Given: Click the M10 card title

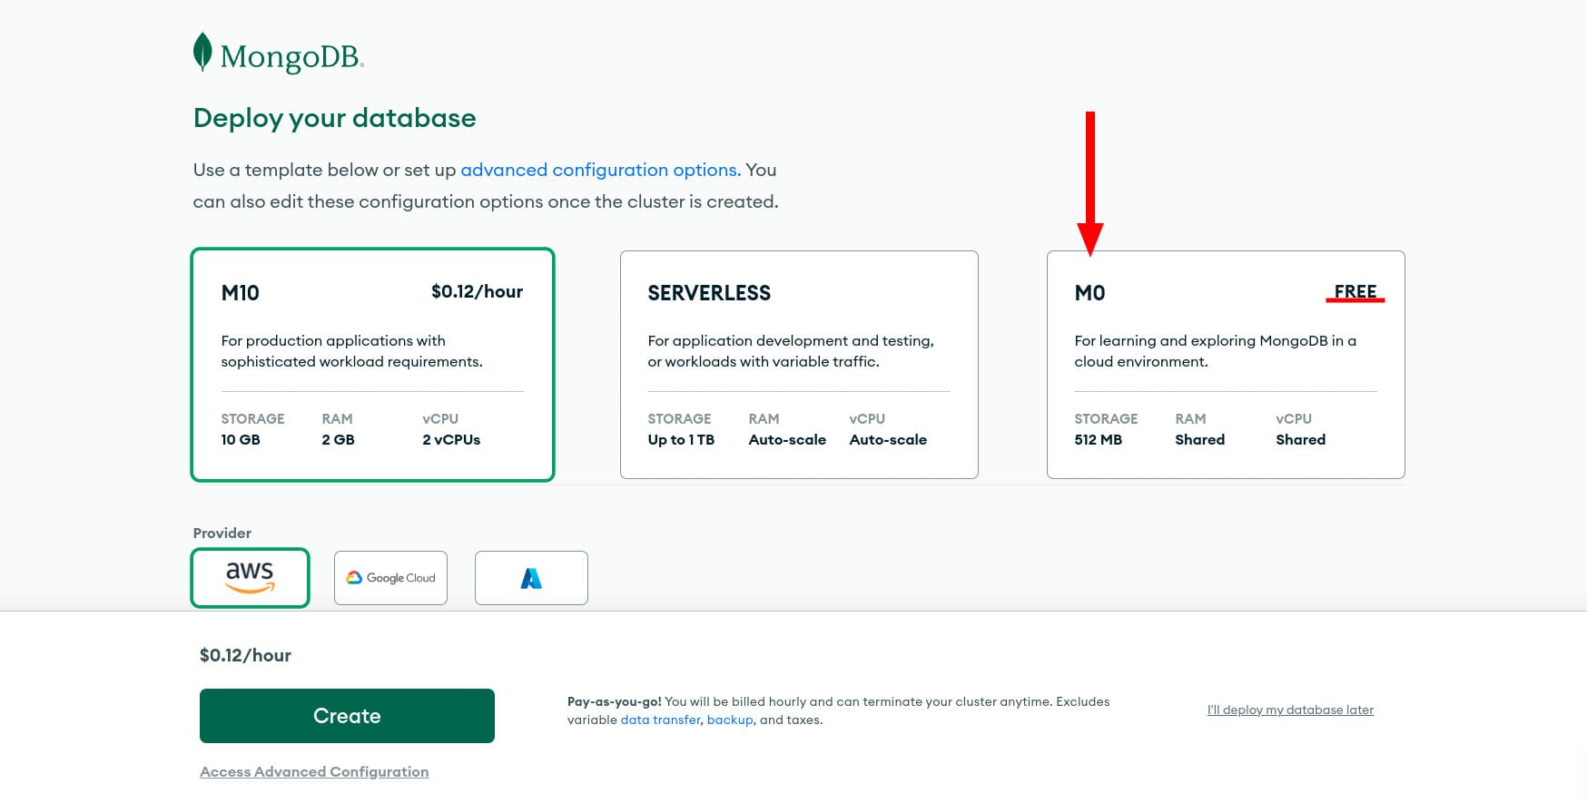Looking at the screenshot, I should (x=240, y=293).
